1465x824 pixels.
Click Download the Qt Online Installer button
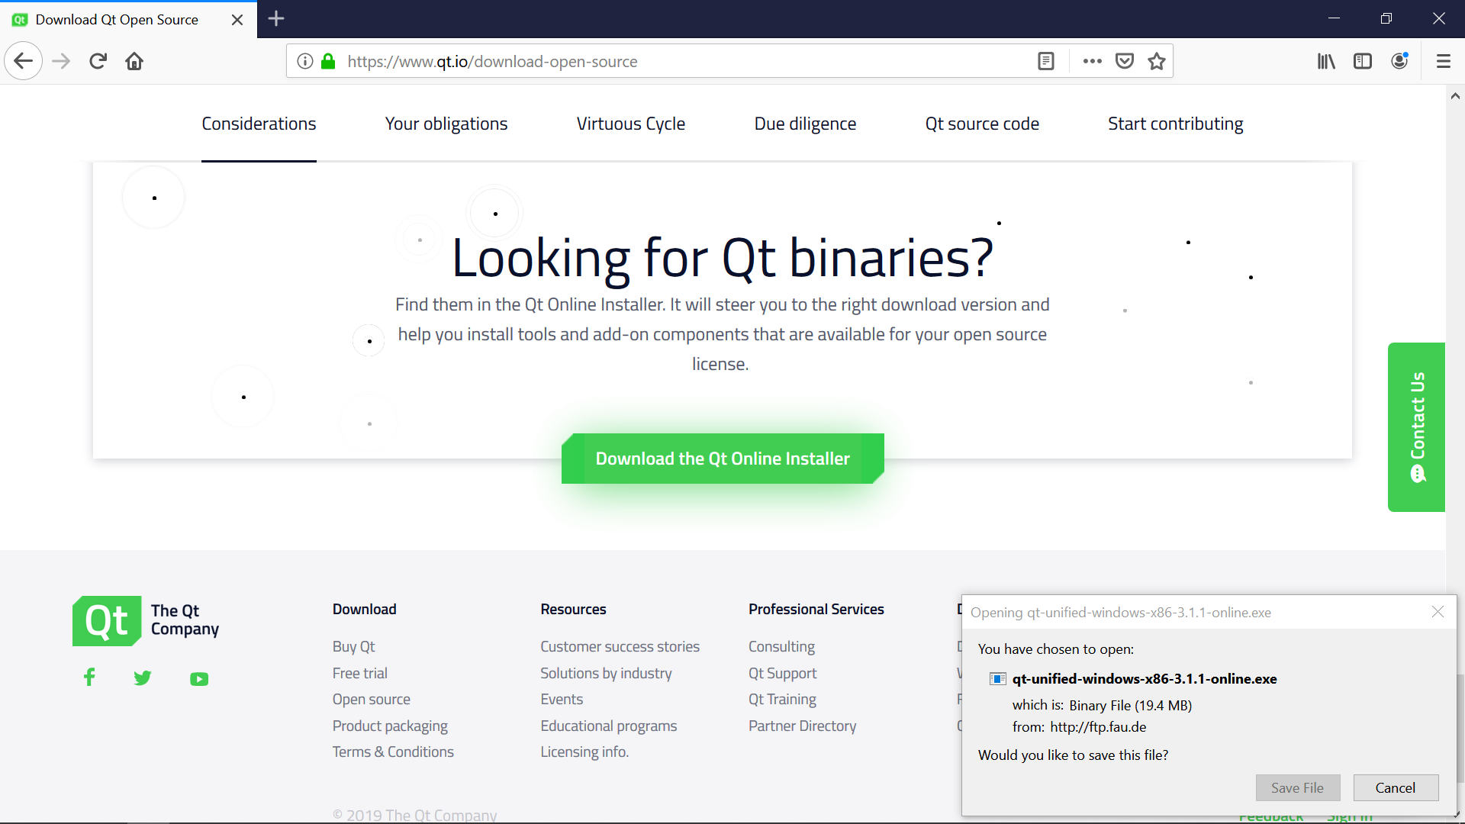click(x=723, y=459)
